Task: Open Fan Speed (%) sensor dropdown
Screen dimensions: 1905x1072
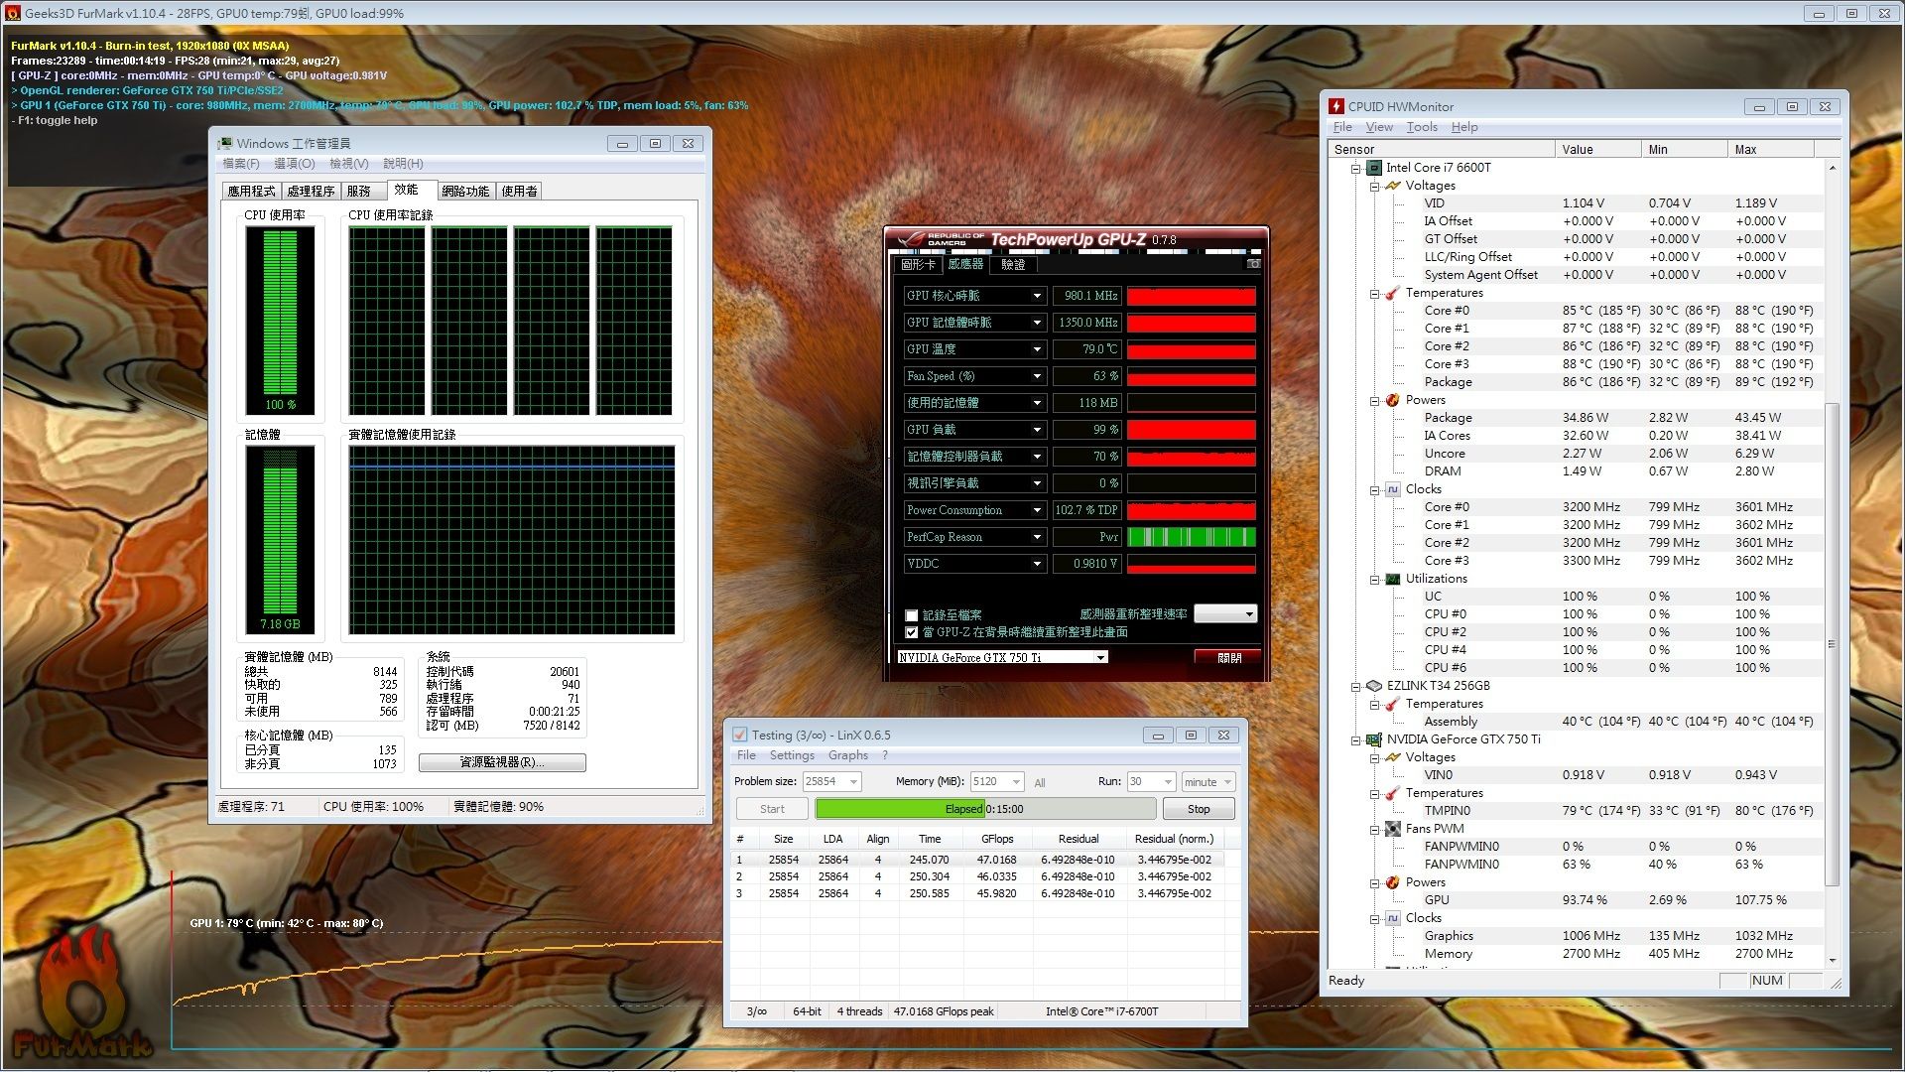Action: 1037,376
